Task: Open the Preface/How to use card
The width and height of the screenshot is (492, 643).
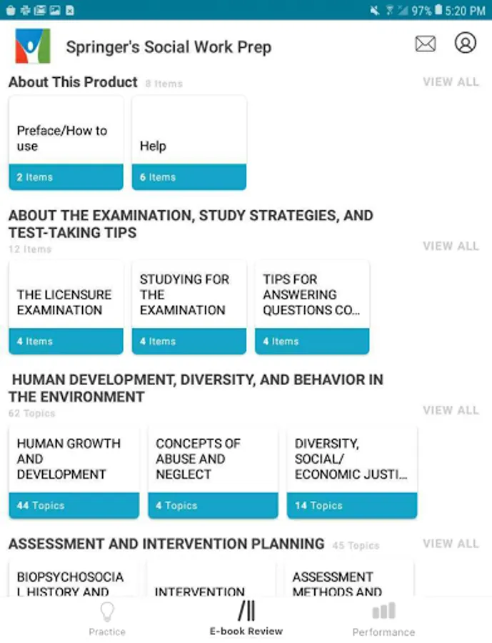Action: [x=66, y=143]
